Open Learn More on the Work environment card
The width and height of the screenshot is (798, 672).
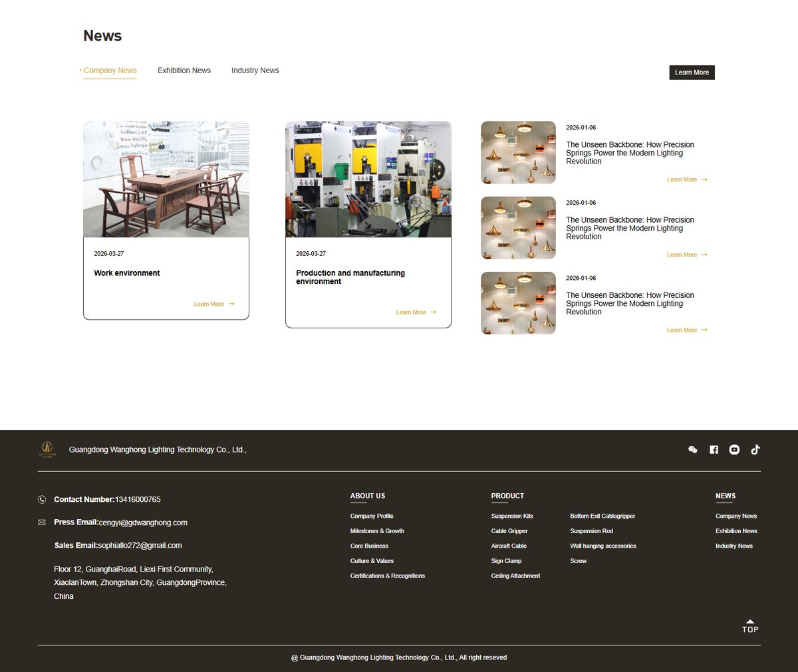214,304
